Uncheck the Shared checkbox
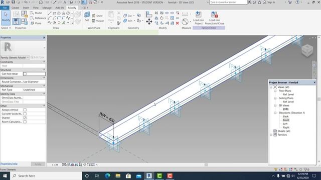321x180 pixels. click(25, 118)
